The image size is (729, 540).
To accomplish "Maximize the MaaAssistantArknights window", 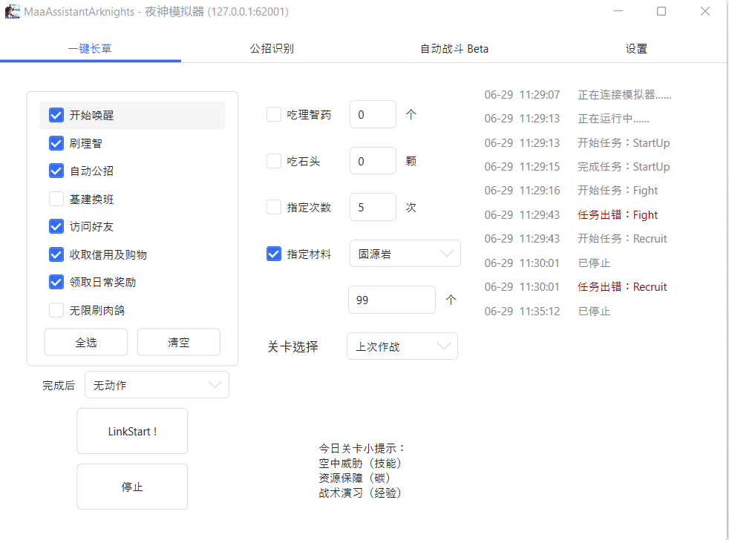I will pyautogui.click(x=661, y=11).
